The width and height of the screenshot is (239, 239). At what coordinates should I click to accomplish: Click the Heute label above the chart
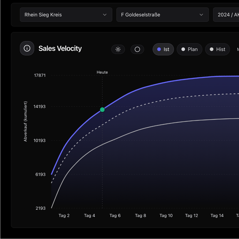click(102, 72)
